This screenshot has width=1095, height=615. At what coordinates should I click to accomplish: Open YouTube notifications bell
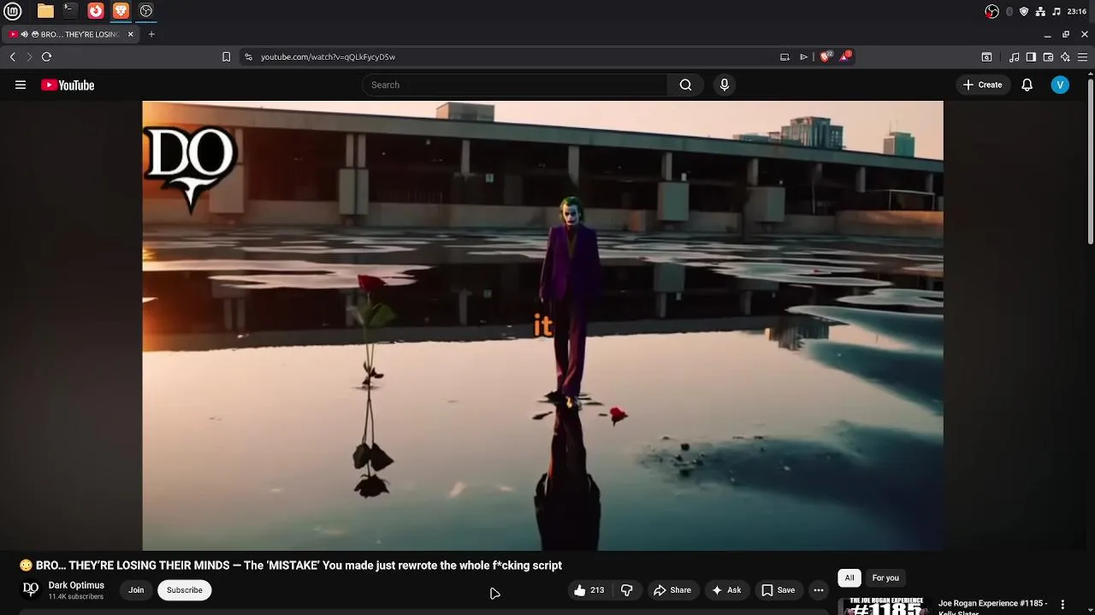coord(1027,85)
